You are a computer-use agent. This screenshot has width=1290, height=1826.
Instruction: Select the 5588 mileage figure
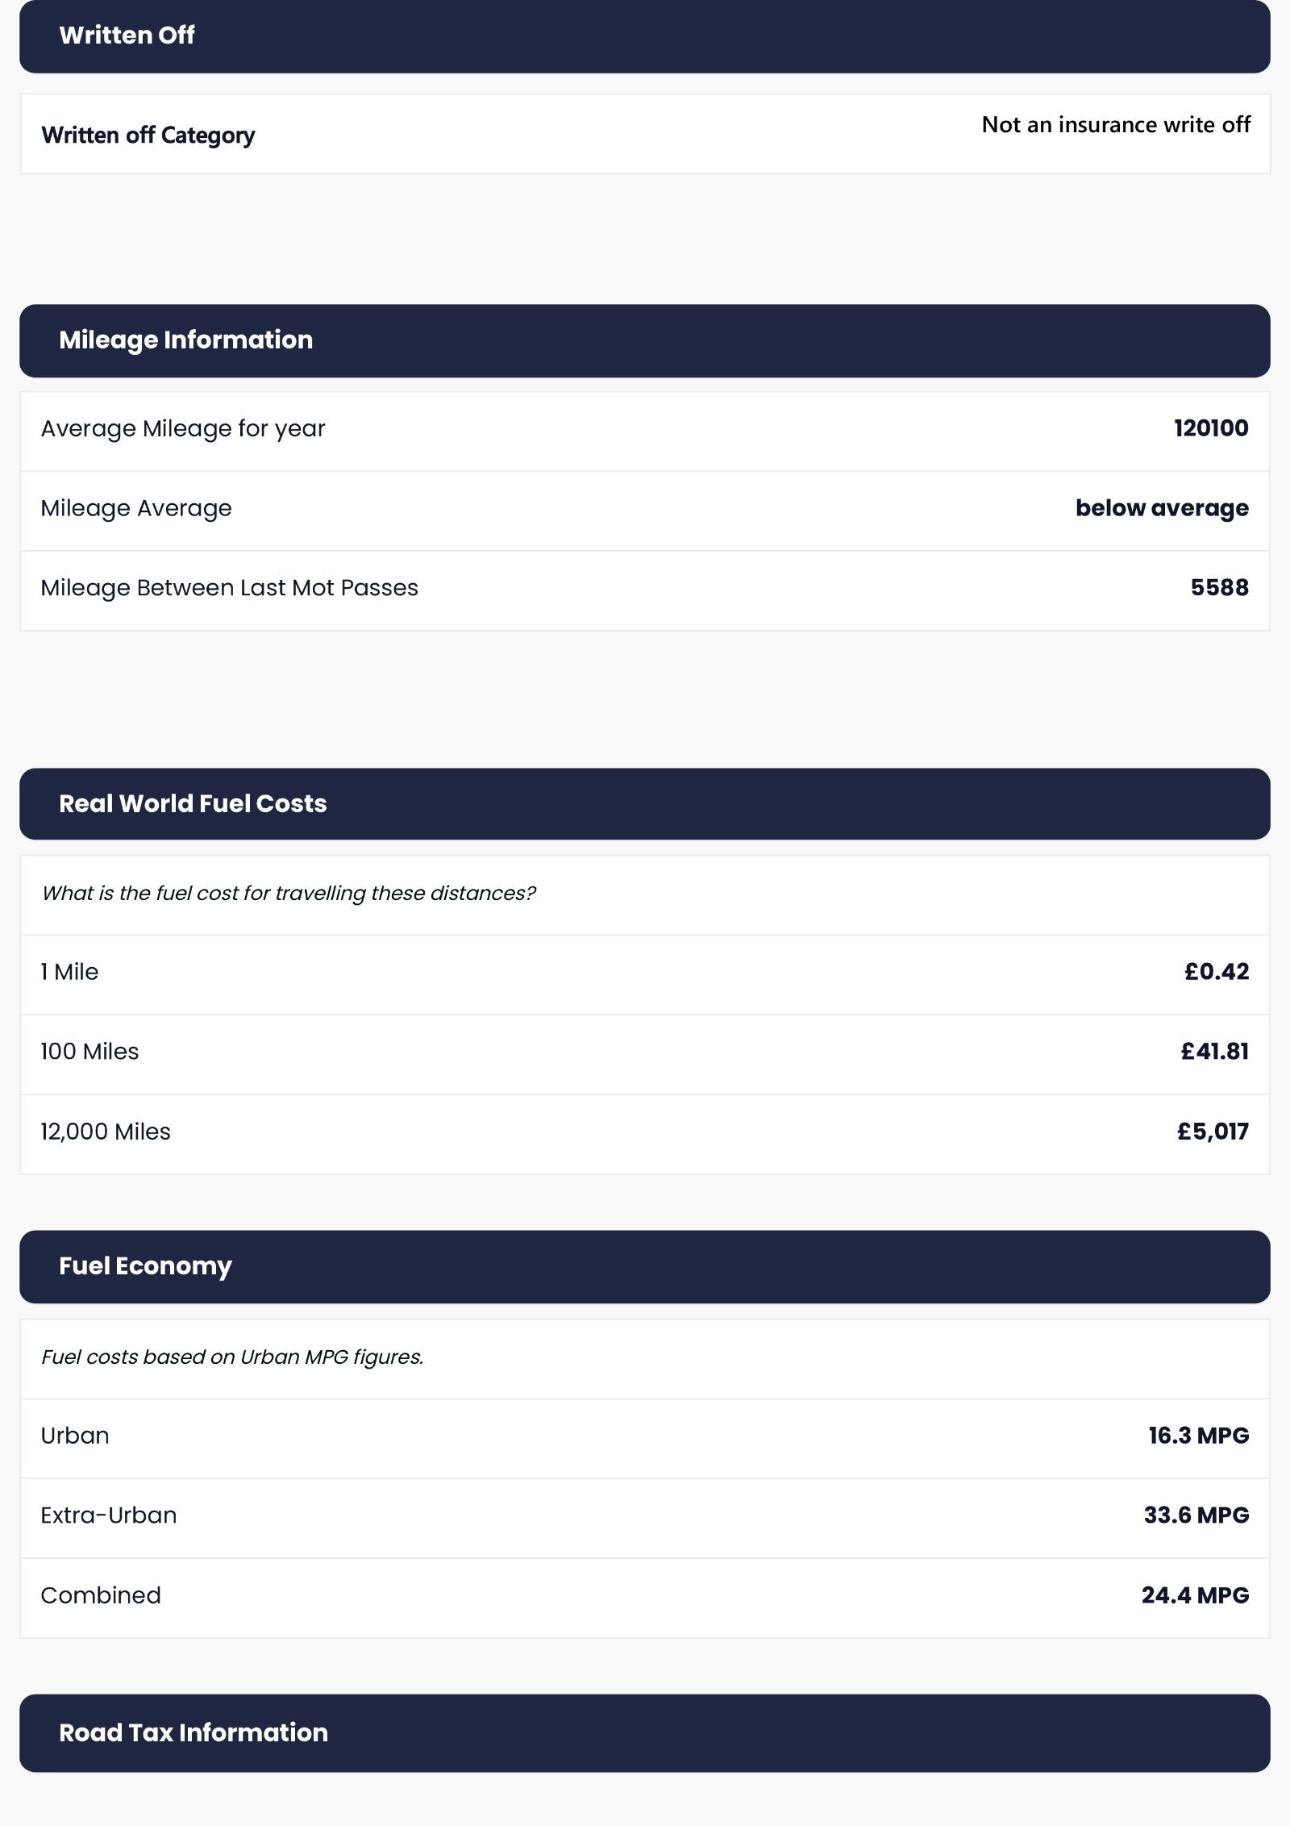(x=1219, y=587)
